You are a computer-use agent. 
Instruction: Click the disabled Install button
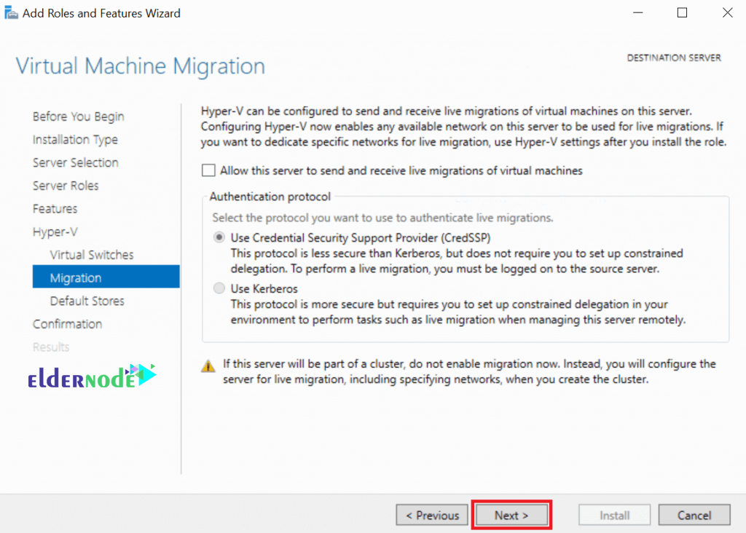click(x=614, y=515)
